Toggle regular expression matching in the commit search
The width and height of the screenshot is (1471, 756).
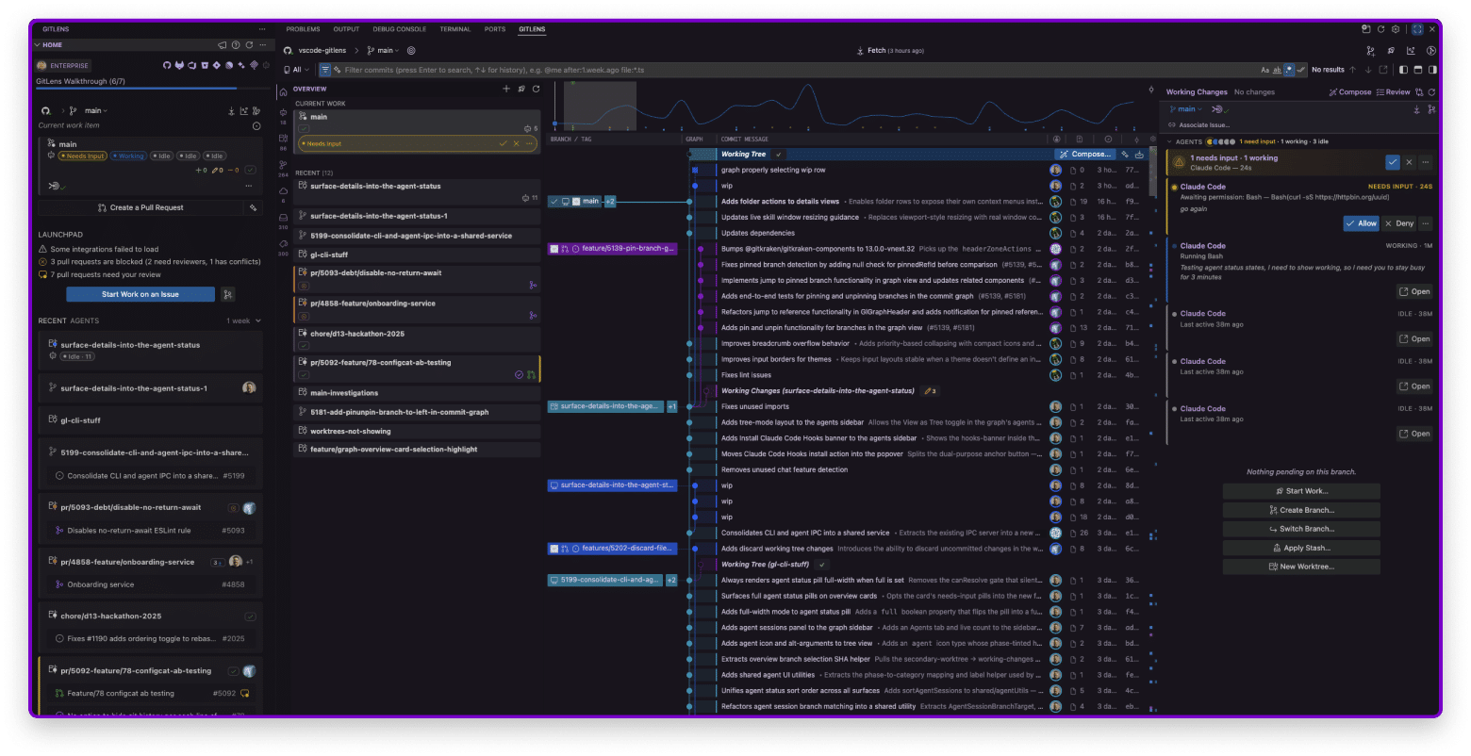(1288, 70)
